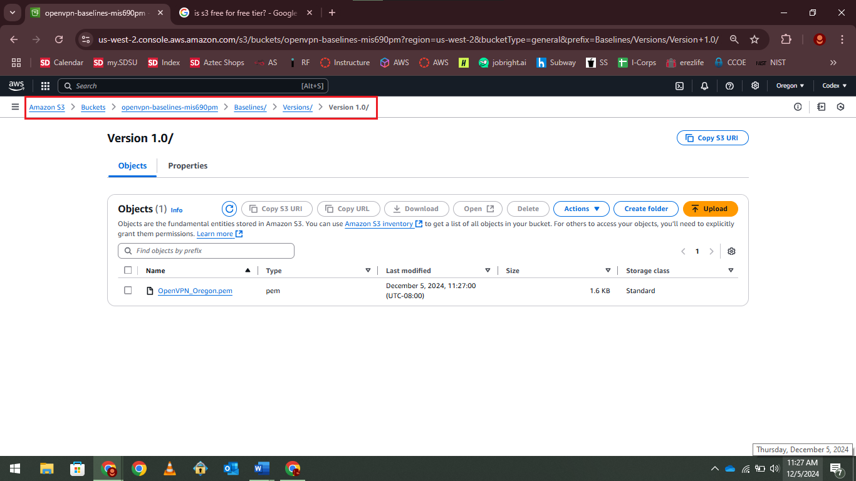Open the Info link next to Objects

click(177, 210)
